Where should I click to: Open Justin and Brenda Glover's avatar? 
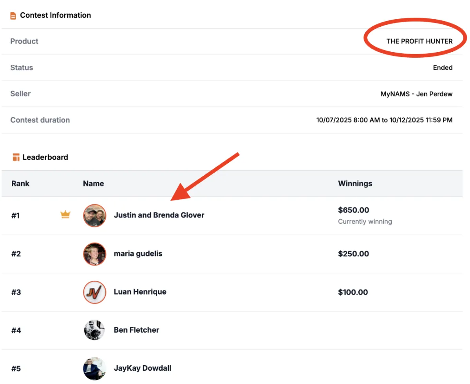pyautogui.click(x=95, y=215)
